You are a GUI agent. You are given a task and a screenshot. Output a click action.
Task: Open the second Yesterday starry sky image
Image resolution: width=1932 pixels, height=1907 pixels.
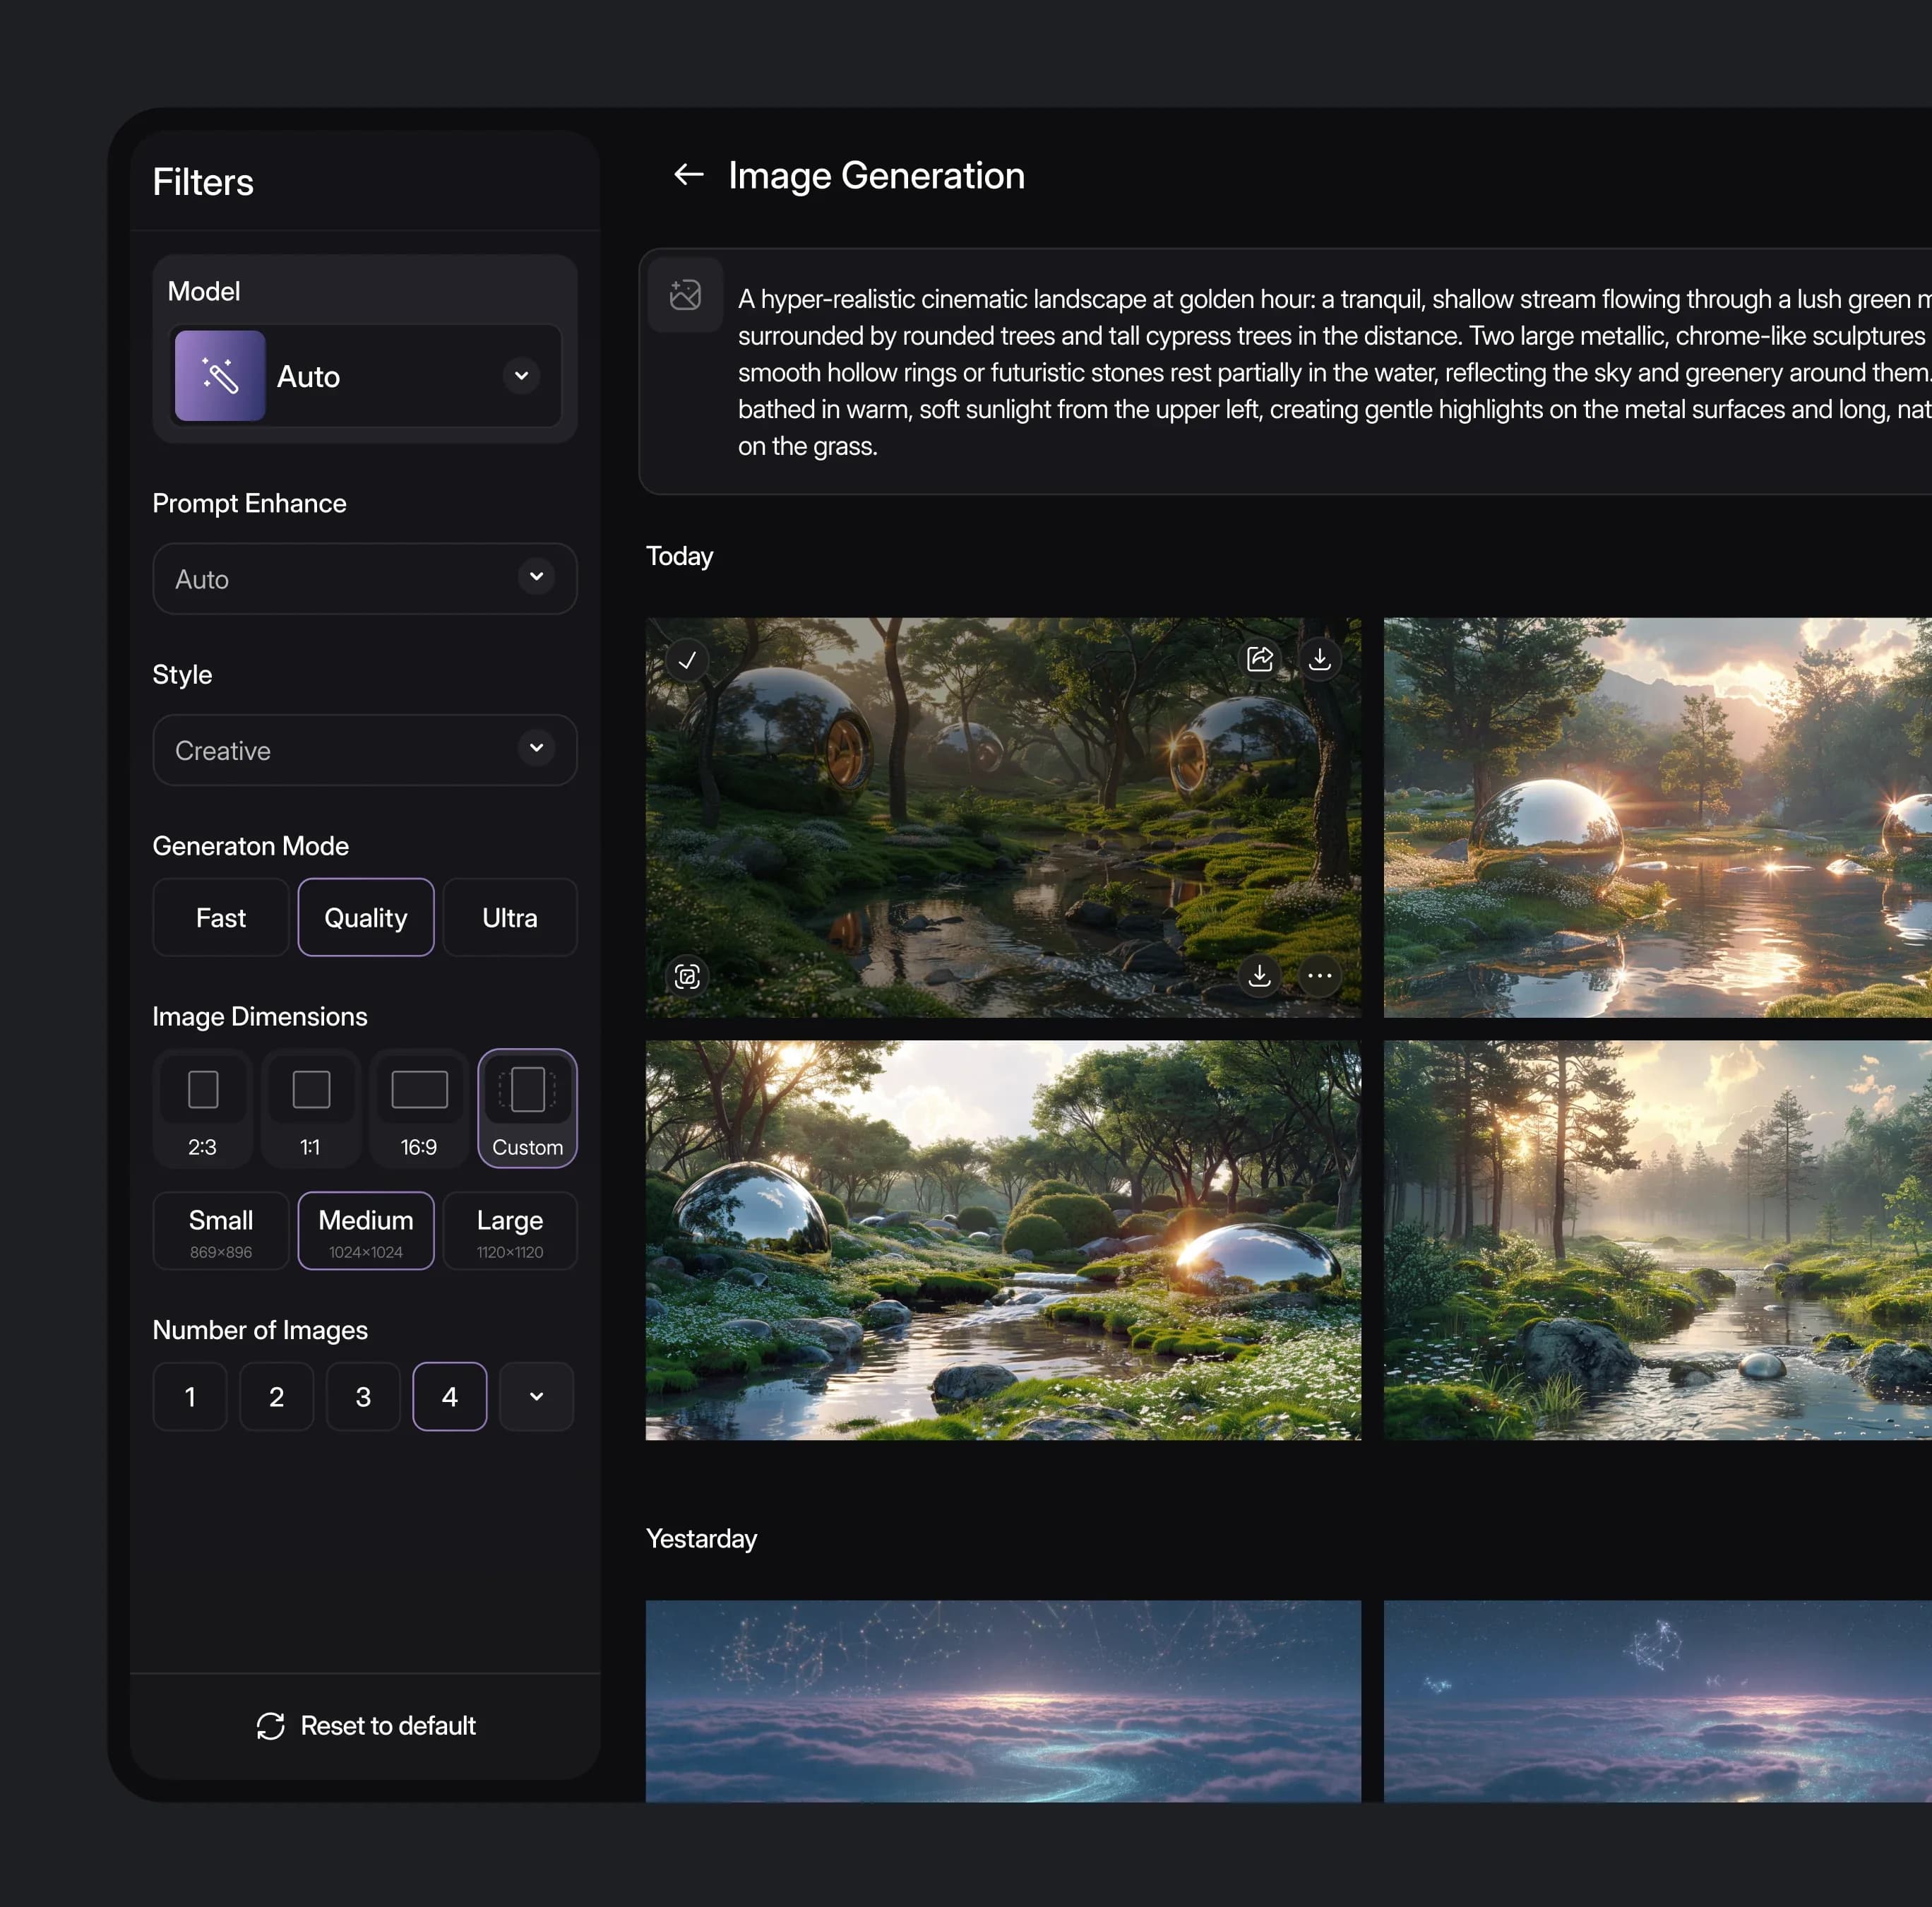point(1658,1702)
